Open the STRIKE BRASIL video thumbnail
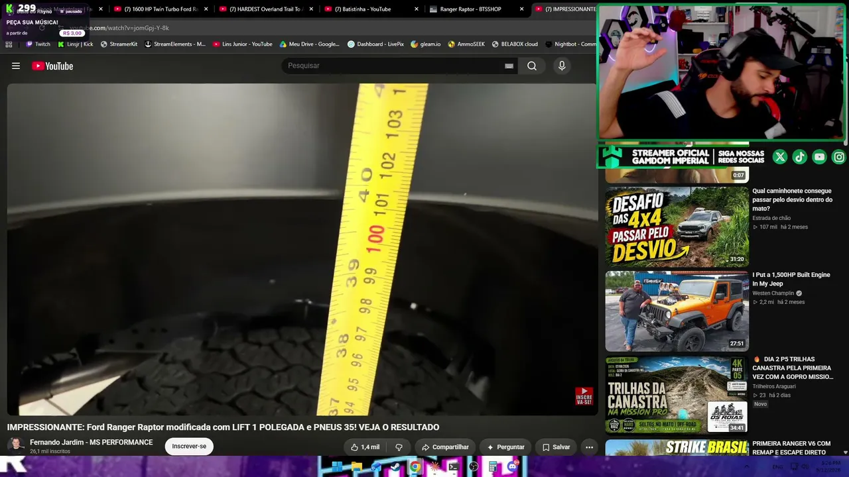The image size is (849, 477). 677,448
